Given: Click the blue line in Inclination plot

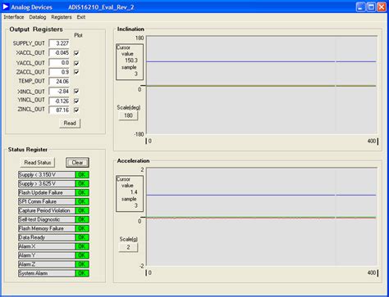Looking at the screenshot, I should [x=261, y=61].
